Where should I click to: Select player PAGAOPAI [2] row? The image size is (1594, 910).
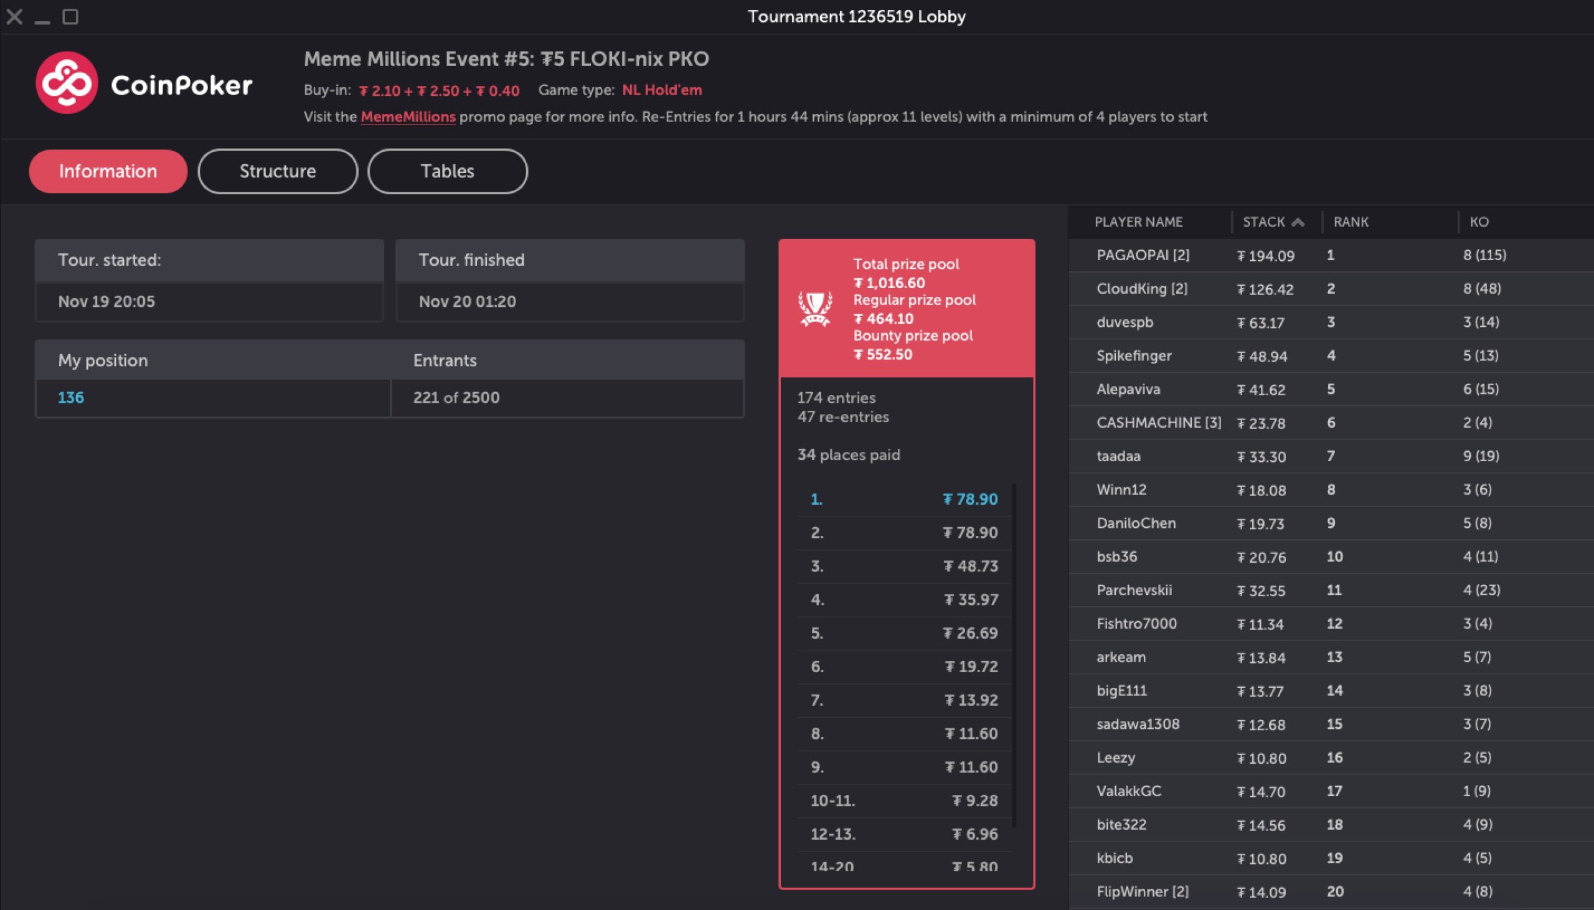[x=1143, y=255]
